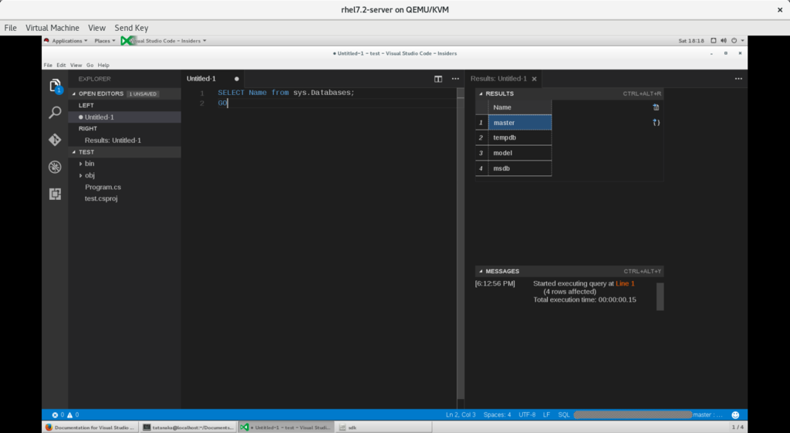This screenshot has height=433, width=790.
Task: Open the VS Code Edit menu
Action: tap(61, 65)
